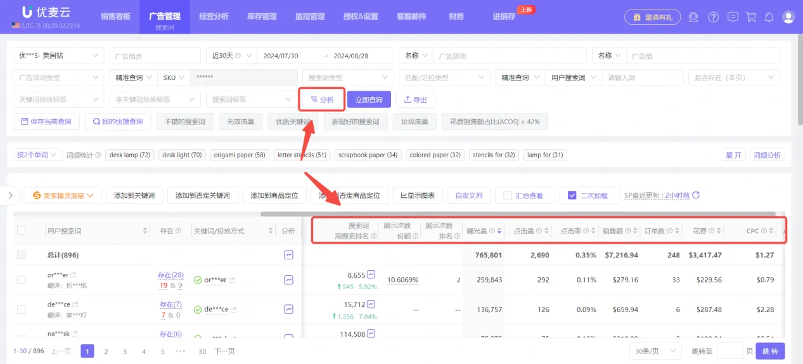Click the 跳转至 page number input
This screenshot has width=803, height=364.
pos(730,351)
